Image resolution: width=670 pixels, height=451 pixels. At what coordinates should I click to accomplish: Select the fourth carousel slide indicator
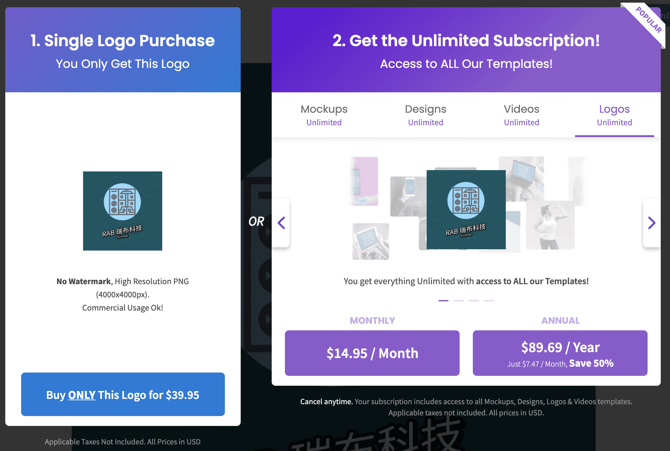(489, 301)
